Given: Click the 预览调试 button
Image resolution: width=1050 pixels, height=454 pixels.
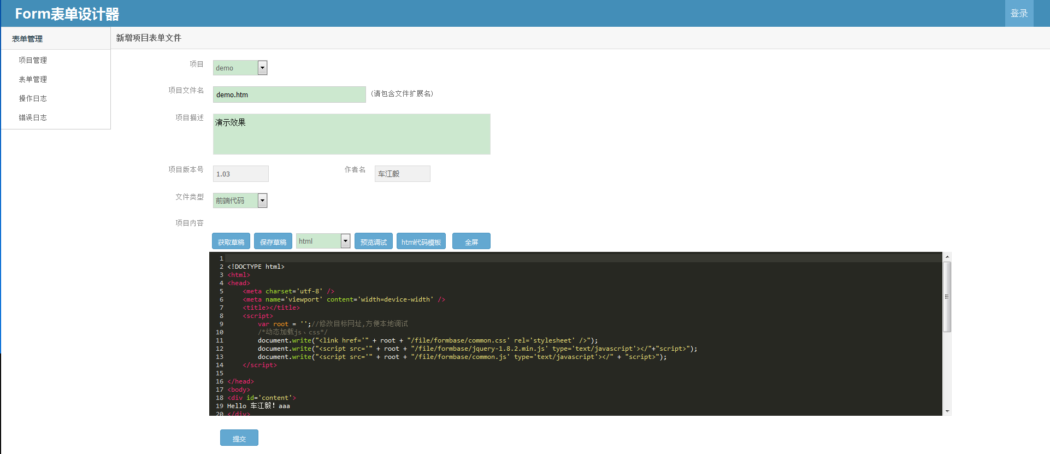Looking at the screenshot, I should tap(374, 241).
